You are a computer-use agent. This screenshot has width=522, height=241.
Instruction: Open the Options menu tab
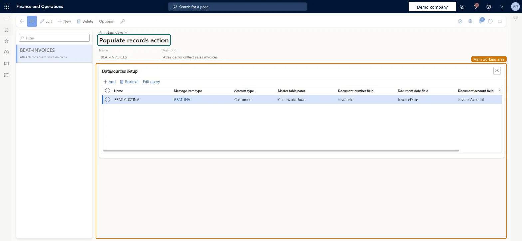(x=106, y=21)
